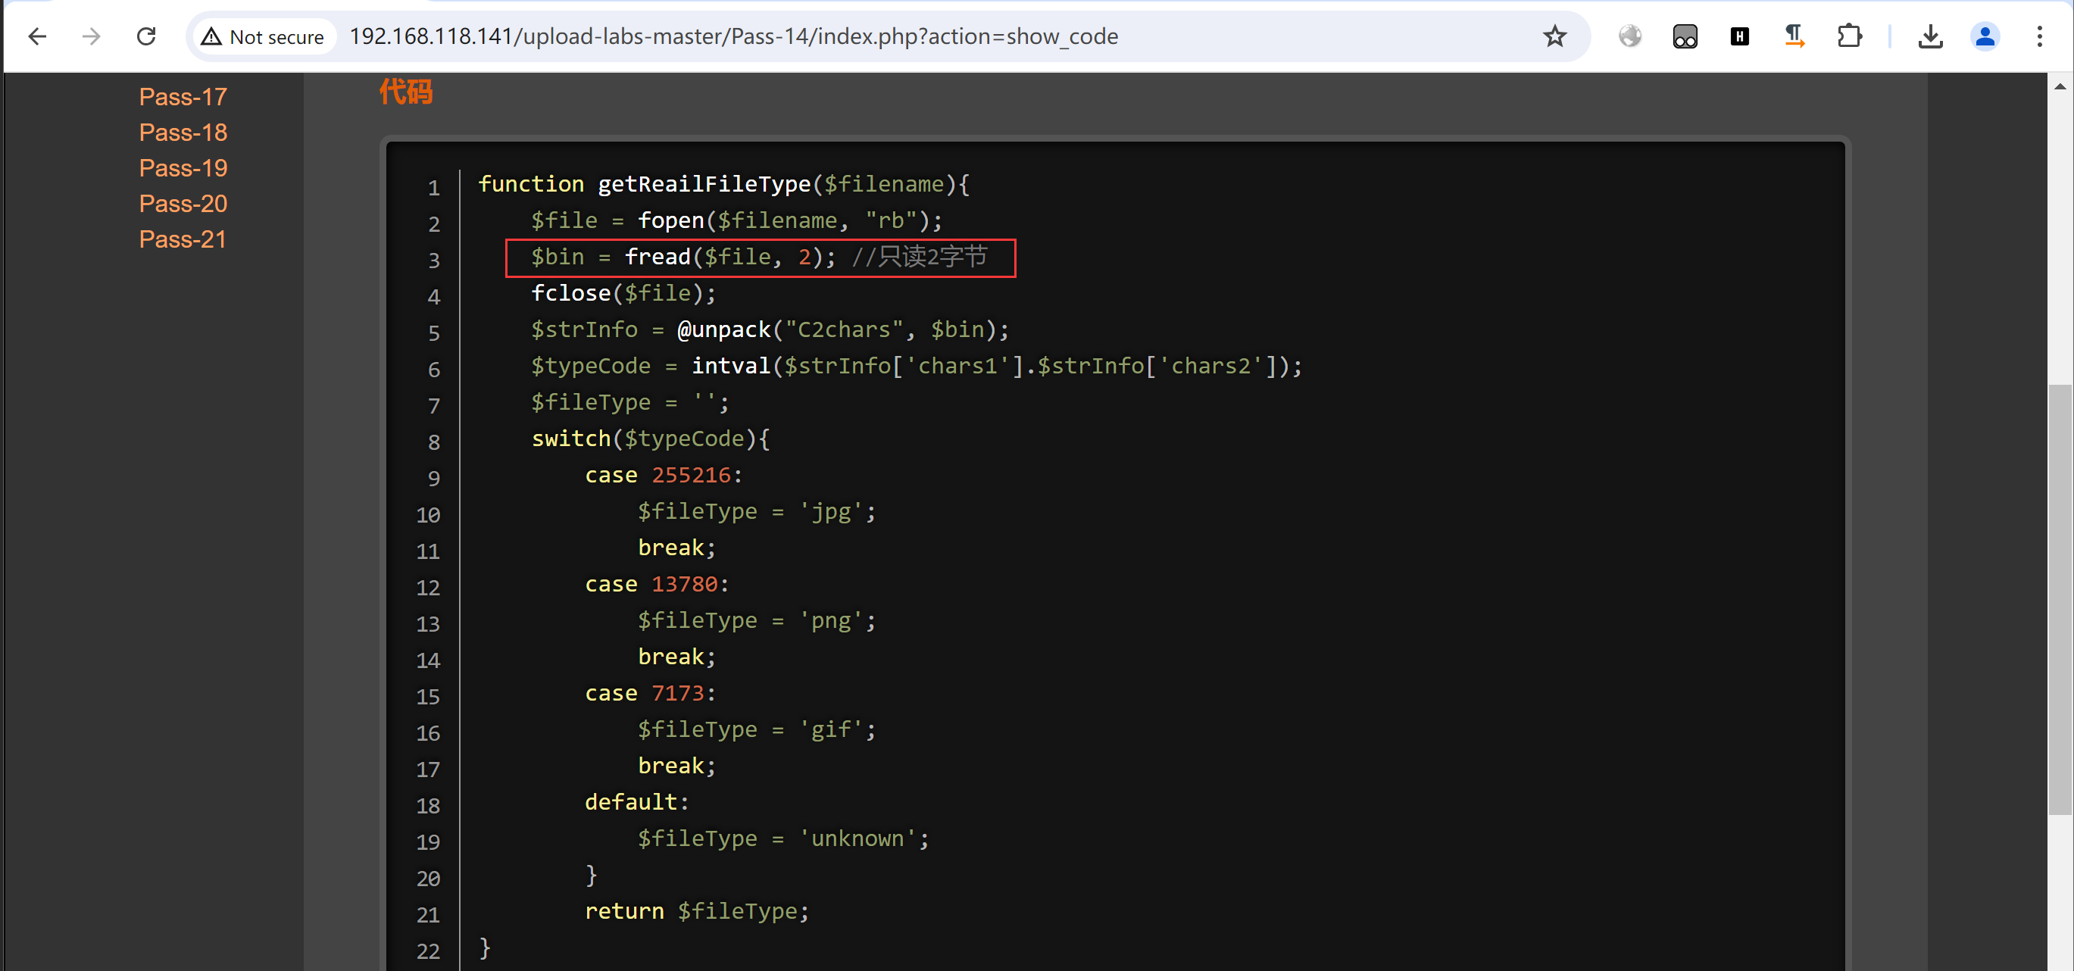Screen dimensions: 2074x971
Task: Open the user profile avatar
Action: pos(1985,36)
